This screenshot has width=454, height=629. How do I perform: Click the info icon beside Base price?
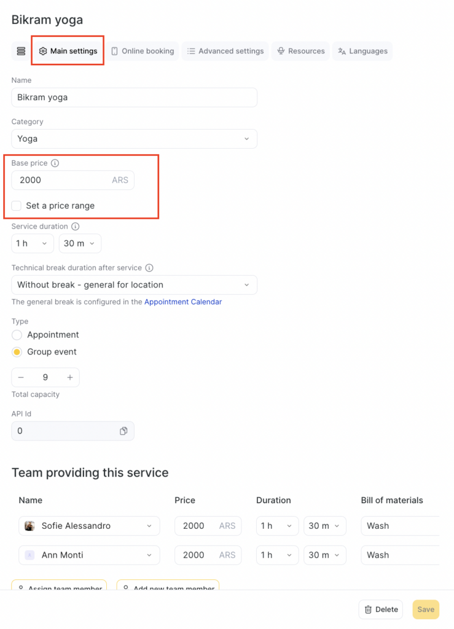(55, 163)
